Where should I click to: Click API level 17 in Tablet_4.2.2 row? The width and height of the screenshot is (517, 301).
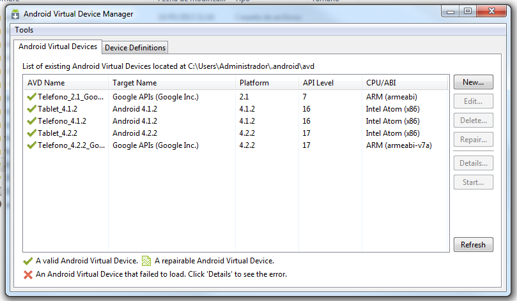tap(306, 133)
